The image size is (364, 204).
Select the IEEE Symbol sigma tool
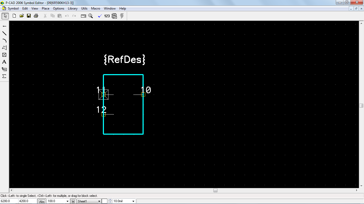tap(4, 76)
